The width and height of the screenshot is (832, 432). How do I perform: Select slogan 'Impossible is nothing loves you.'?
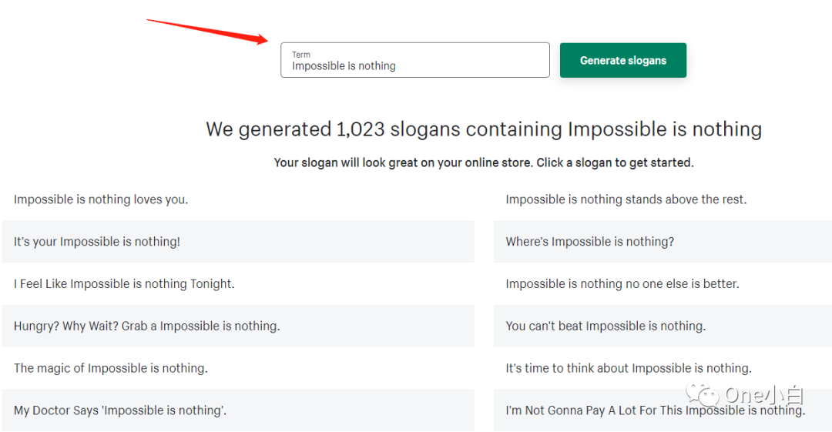coord(101,199)
